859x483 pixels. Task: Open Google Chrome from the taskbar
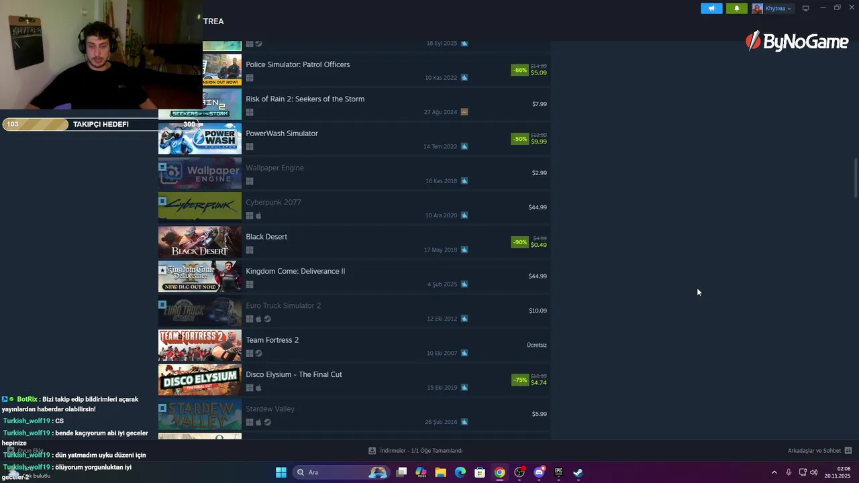(x=499, y=472)
